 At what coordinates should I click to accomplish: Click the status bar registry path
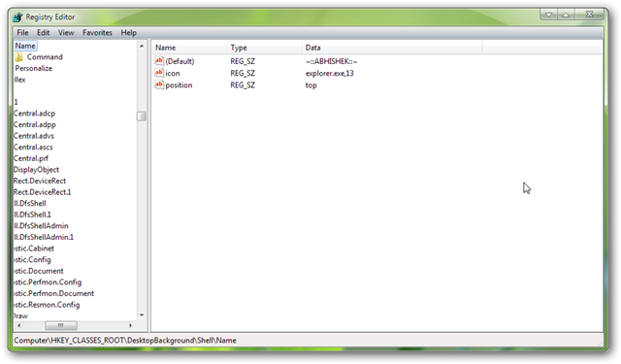coord(125,341)
